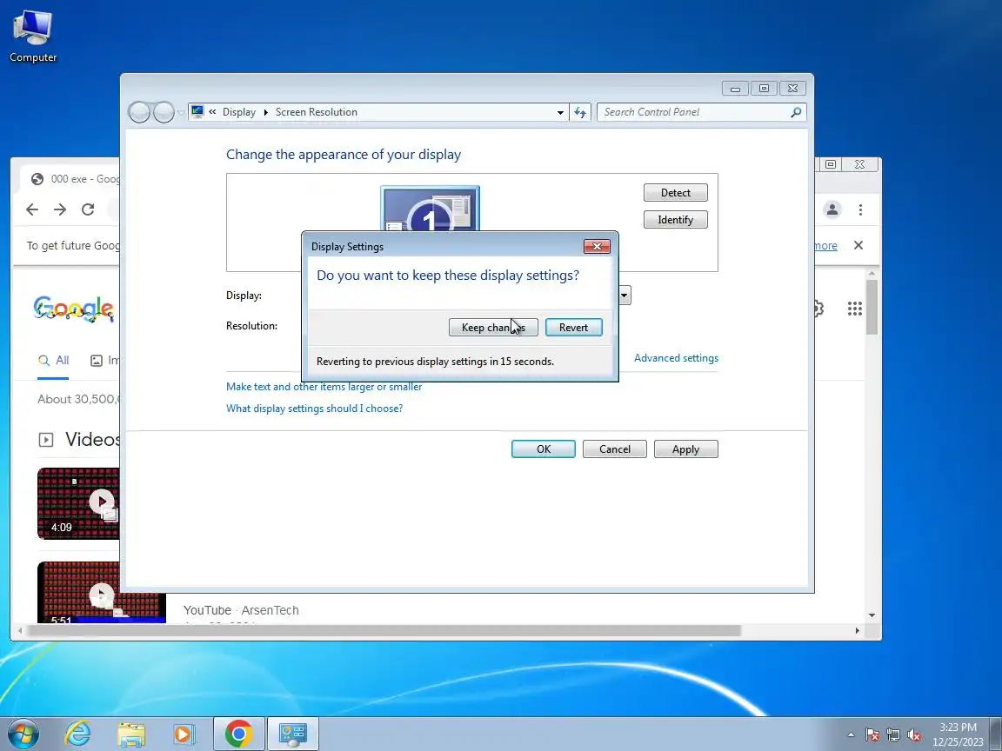This screenshot has height=751, width=1002.
Task: Open Action Center flag icon in tray
Action: [872, 735]
